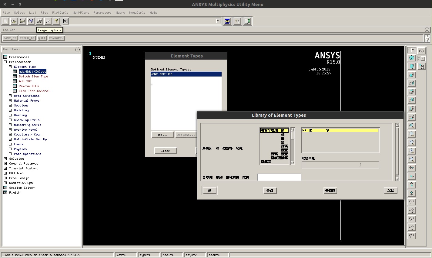Click the Reset Picking icon

(237, 21)
